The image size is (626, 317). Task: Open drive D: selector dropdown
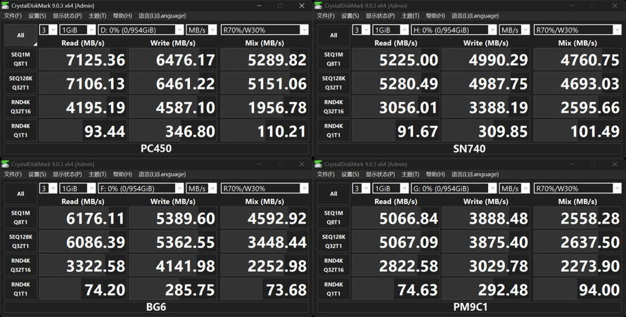point(141,30)
